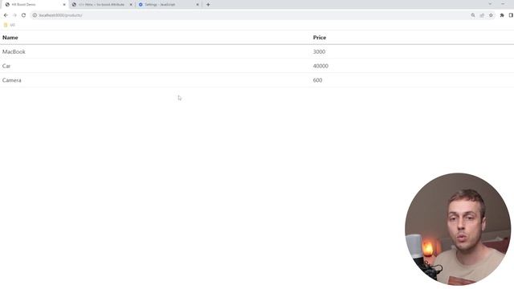
Task: Open a new browser tab
Action: click(208, 5)
